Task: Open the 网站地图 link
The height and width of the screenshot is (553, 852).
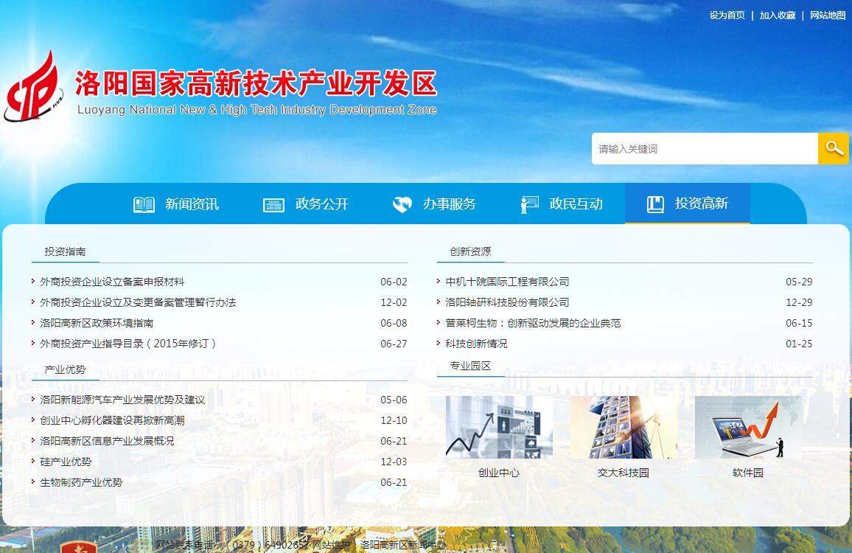Action: pos(828,15)
